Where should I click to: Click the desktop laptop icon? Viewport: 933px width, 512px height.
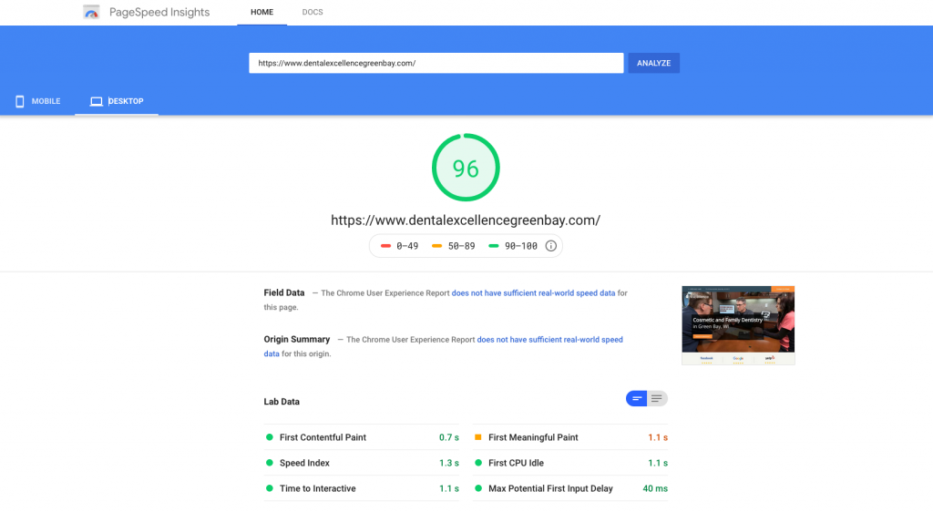tap(96, 102)
